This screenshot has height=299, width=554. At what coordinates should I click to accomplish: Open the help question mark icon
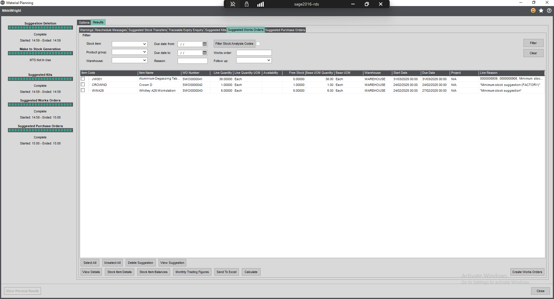tap(549, 10)
